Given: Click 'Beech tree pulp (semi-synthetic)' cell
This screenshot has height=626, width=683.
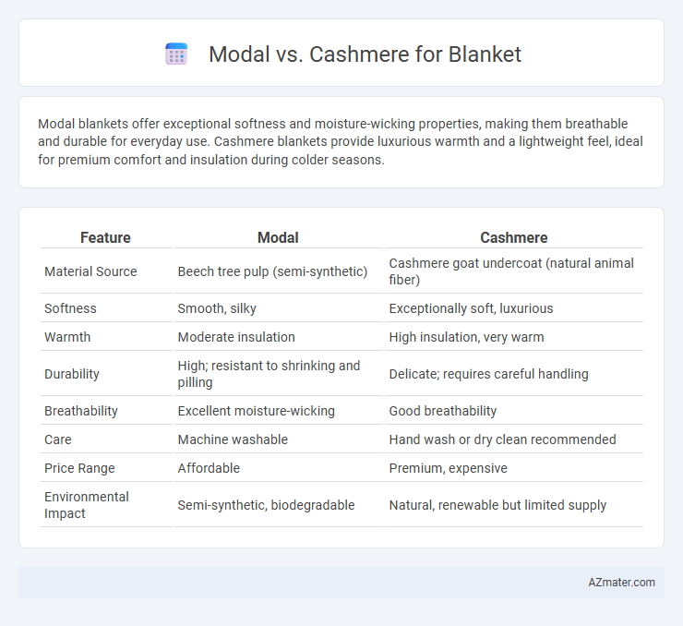Looking at the screenshot, I should [x=272, y=271].
